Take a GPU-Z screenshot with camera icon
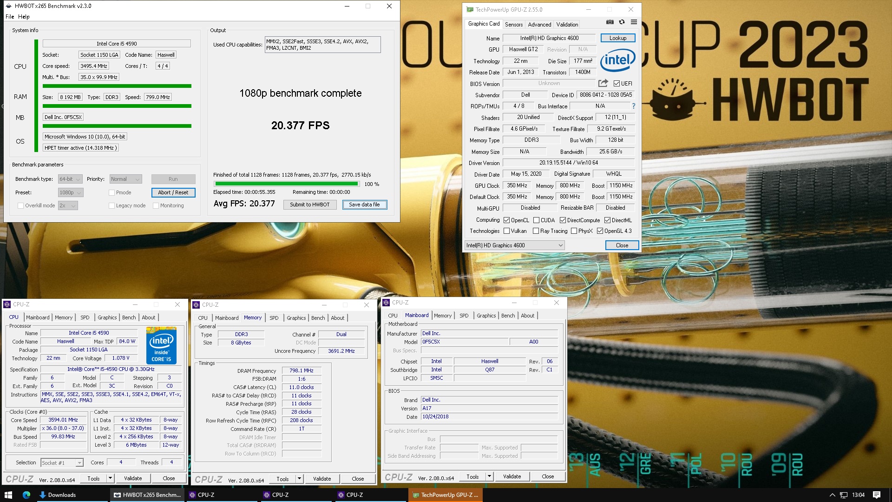This screenshot has width=892, height=502. coord(610,22)
